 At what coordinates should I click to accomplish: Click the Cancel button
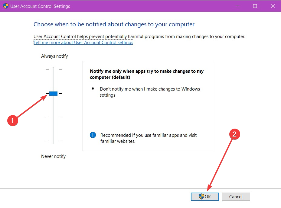(x=236, y=197)
